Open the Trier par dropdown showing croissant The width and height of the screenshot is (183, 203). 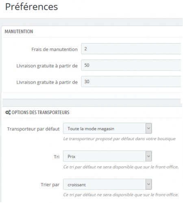coord(107,184)
